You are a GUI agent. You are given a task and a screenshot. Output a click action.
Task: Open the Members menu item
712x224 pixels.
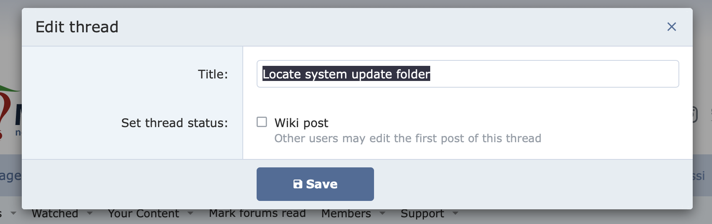[x=346, y=214]
